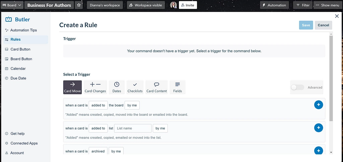Star the Business For Authors board
Image resolution: width=343 pixels, height=162 pixels.
[x=79, y=5]
